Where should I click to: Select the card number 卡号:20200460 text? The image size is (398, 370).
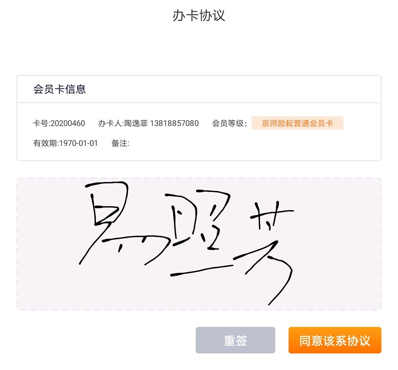point(59,123)
